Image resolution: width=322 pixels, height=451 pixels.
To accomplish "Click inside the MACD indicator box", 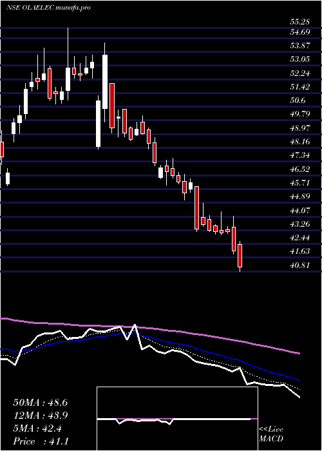I will (x=177, y=419).
